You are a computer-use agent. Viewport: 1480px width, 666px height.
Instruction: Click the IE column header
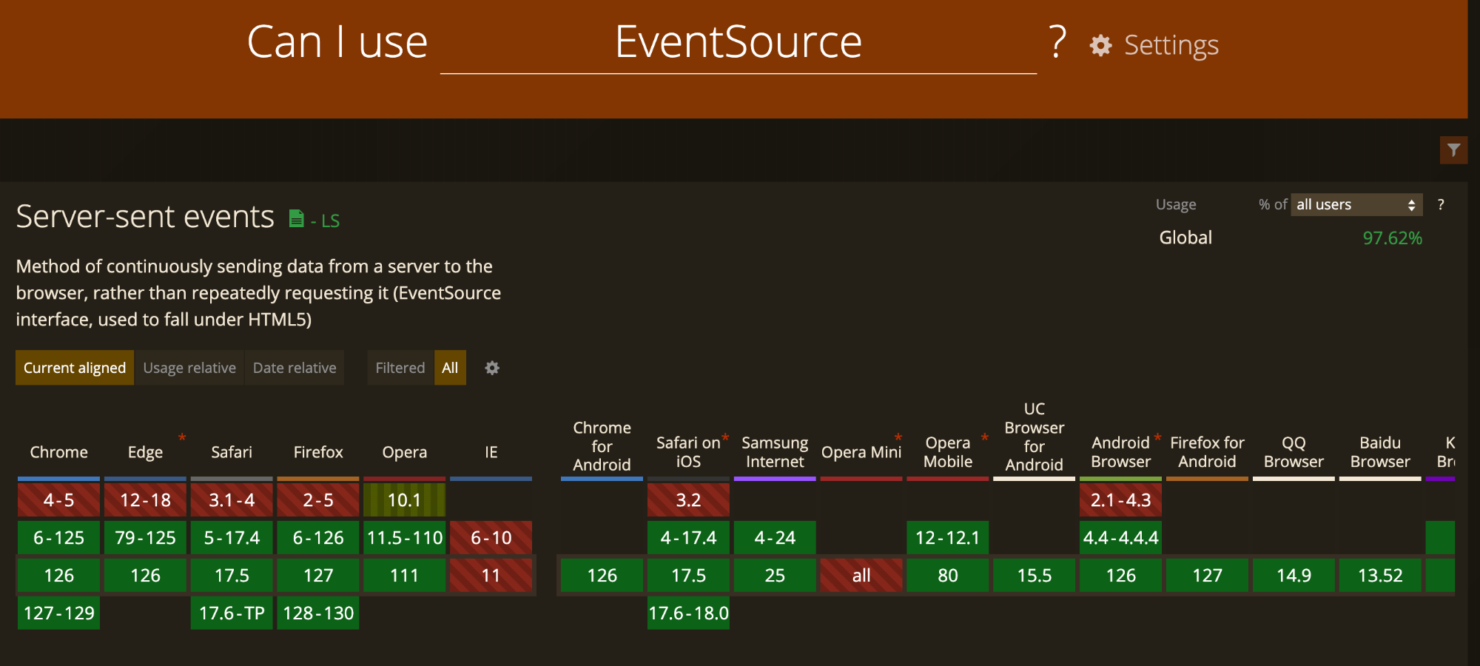click(x=491, y=452)
